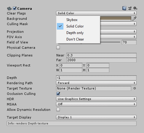Screen dimensions: 144x133
Task: Toggle Allow Dynamic Resolution checkbox
Action: 58,110
